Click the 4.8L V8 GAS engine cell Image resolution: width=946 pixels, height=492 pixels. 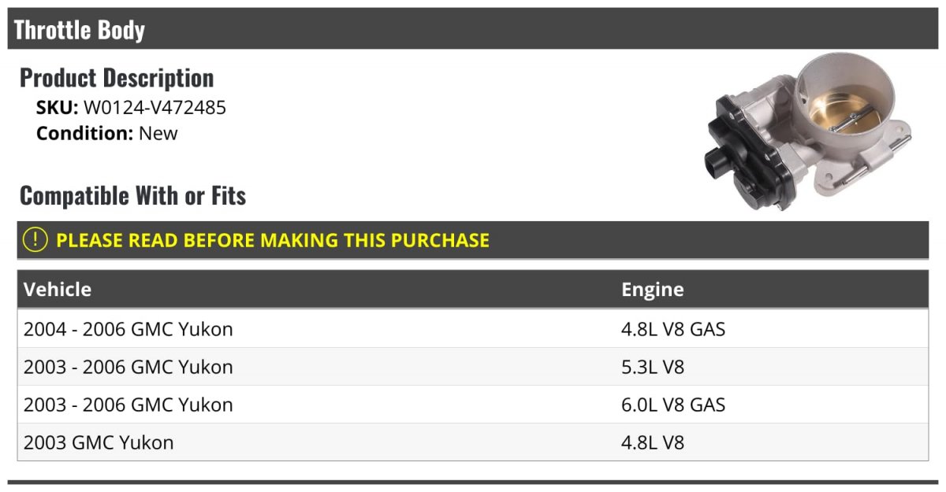(x=673, y=329)
